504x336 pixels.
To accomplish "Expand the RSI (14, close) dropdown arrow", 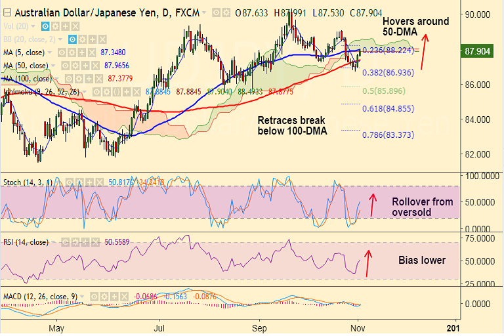I will [x=53, y=242].
